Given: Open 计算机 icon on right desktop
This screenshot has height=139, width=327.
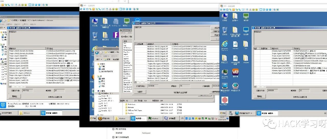Looking at the screenshot, I should coord(225,18).
